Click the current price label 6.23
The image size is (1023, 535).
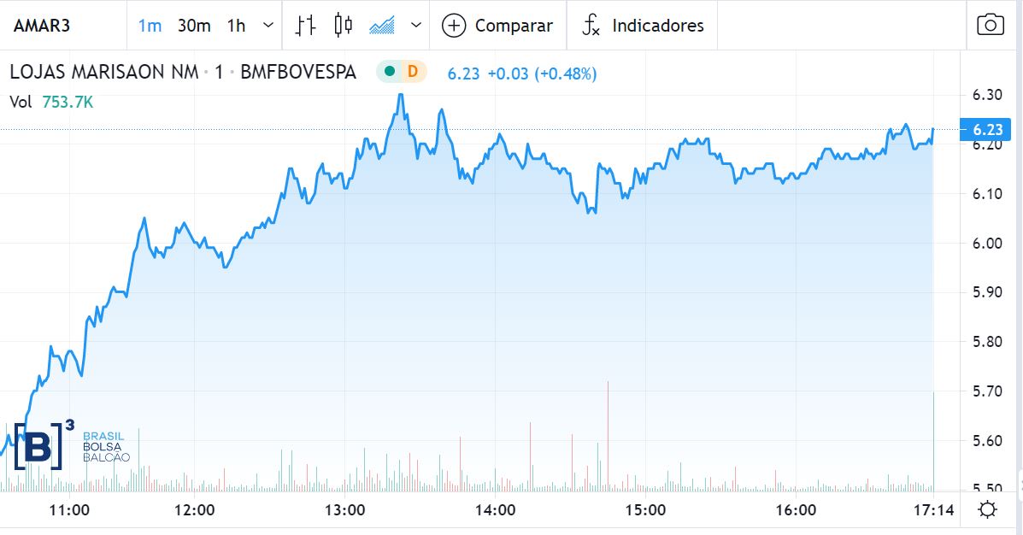[988, 130]
